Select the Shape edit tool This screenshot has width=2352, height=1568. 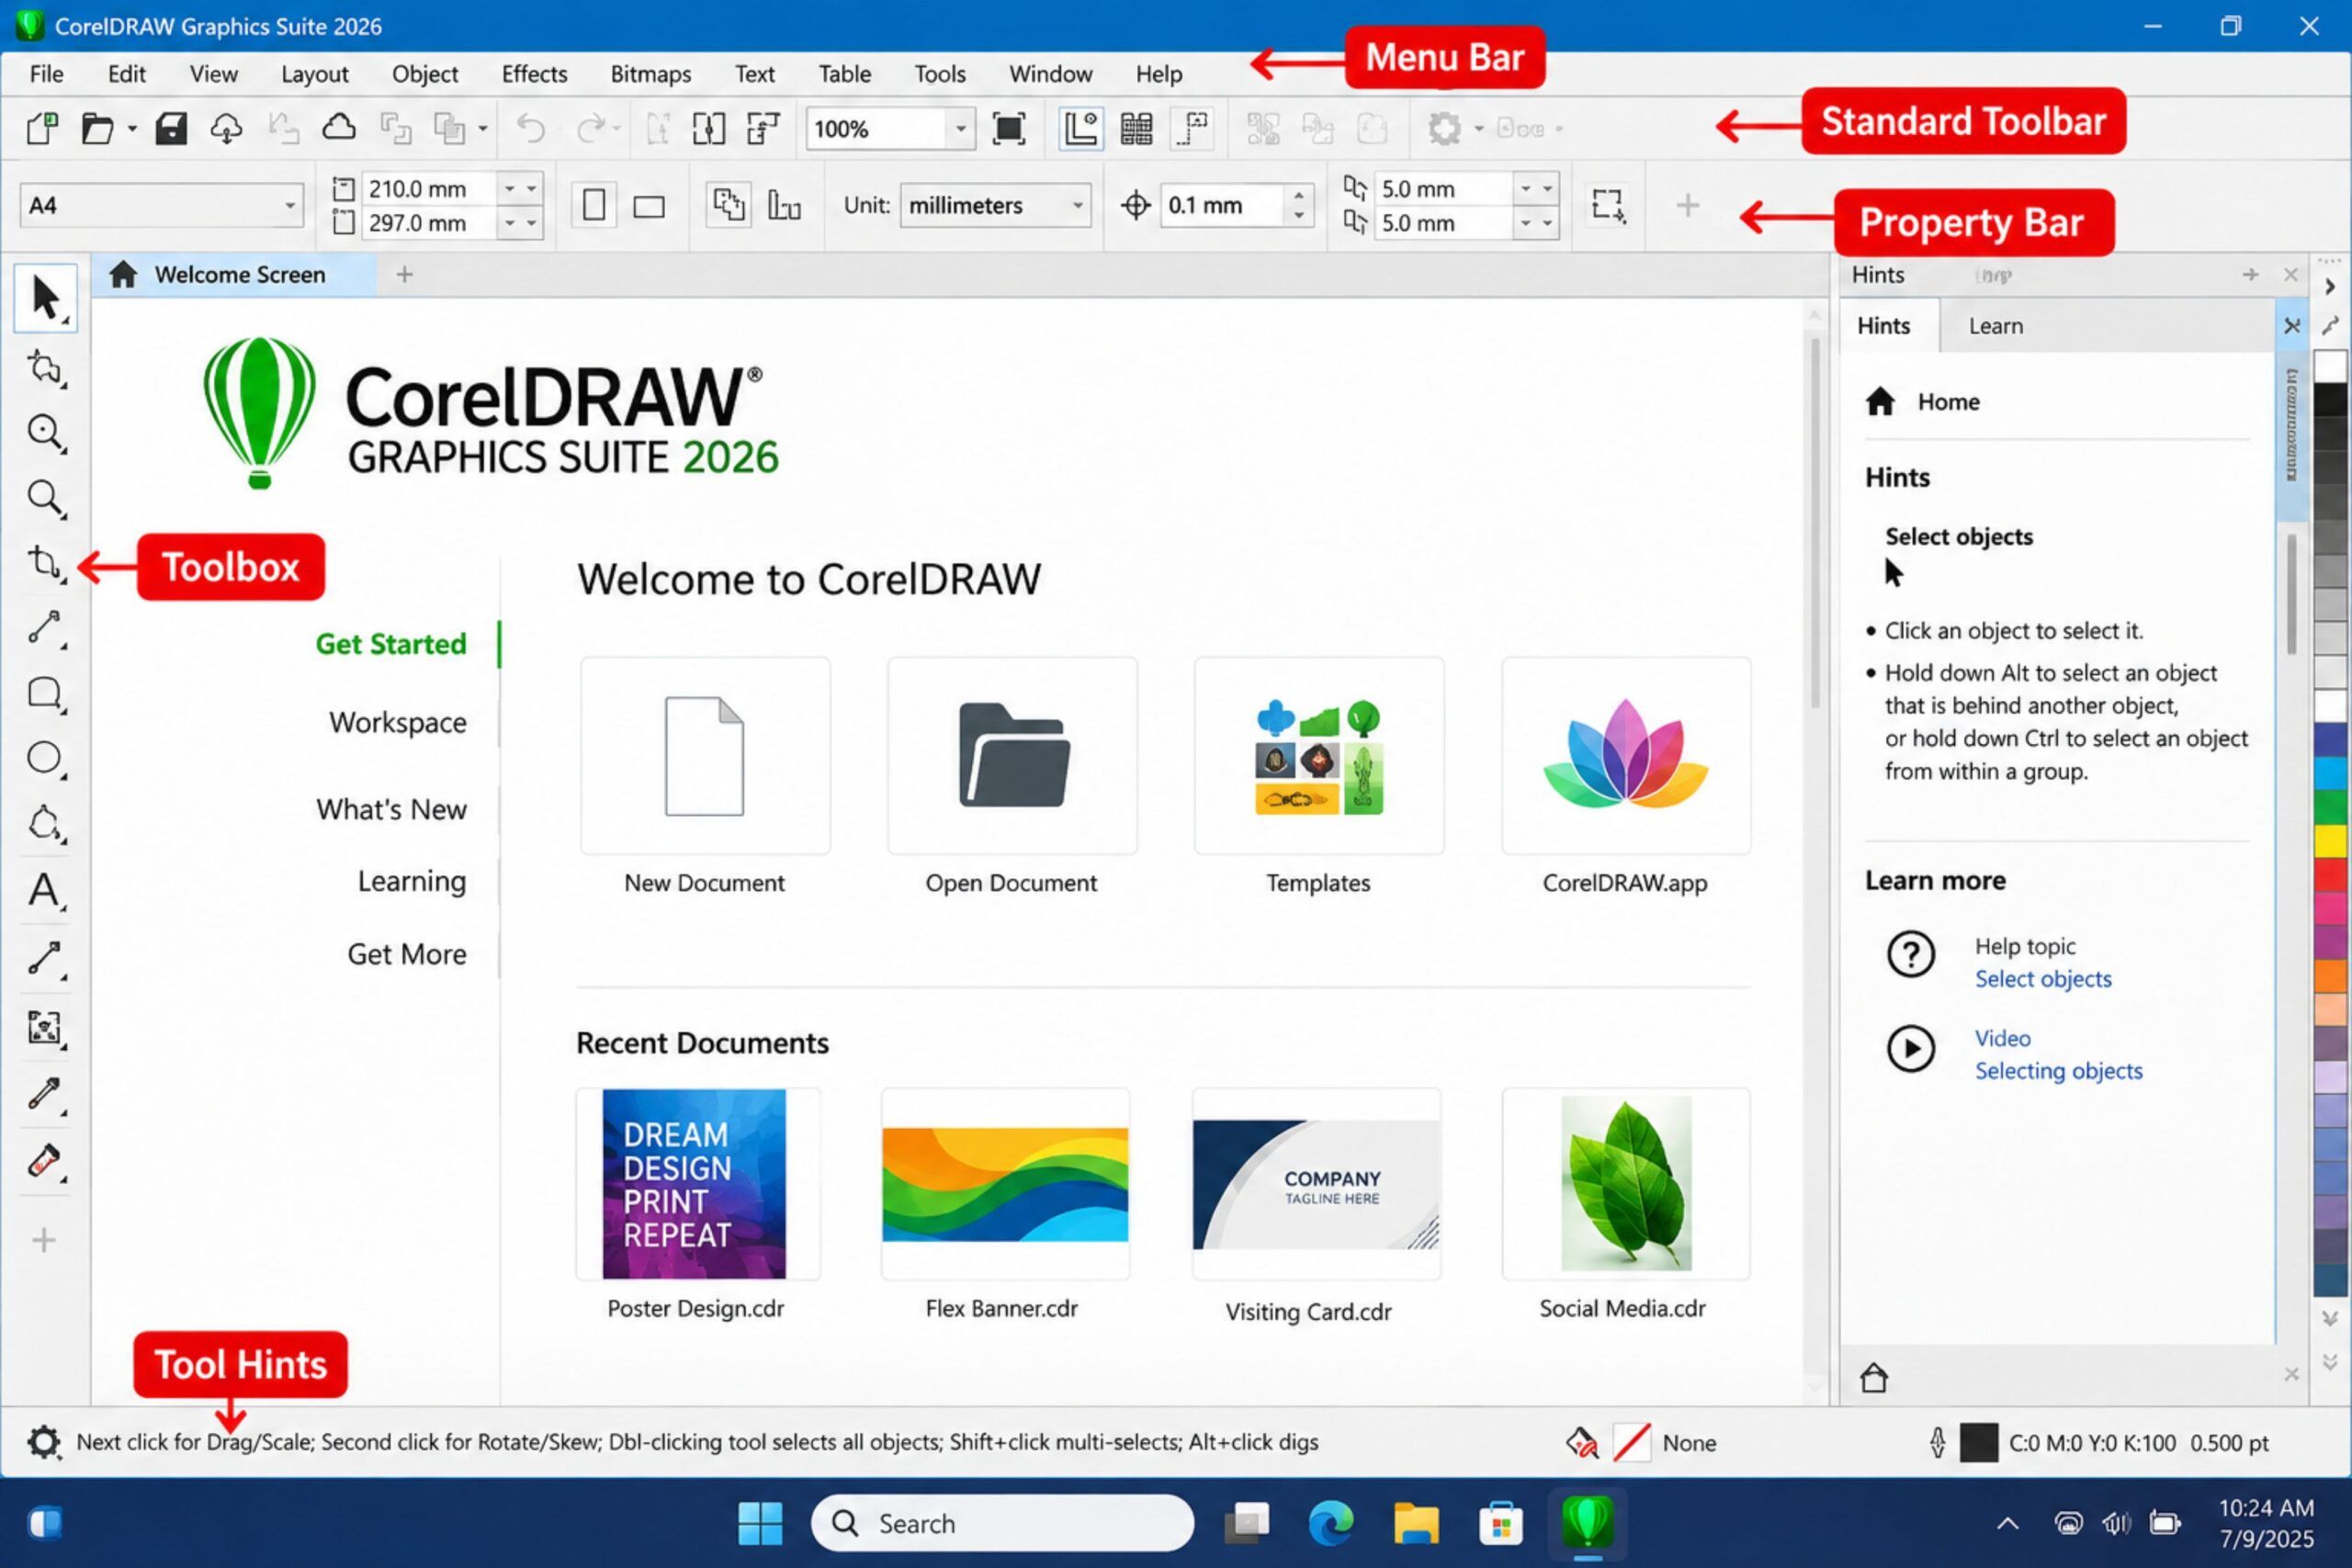click(45, 368)
